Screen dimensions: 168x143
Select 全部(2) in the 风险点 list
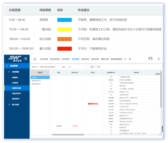(x=40, y=78)
